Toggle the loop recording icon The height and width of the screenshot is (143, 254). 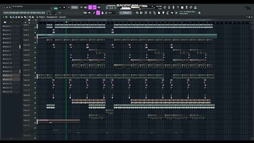(x=99, y=7)
